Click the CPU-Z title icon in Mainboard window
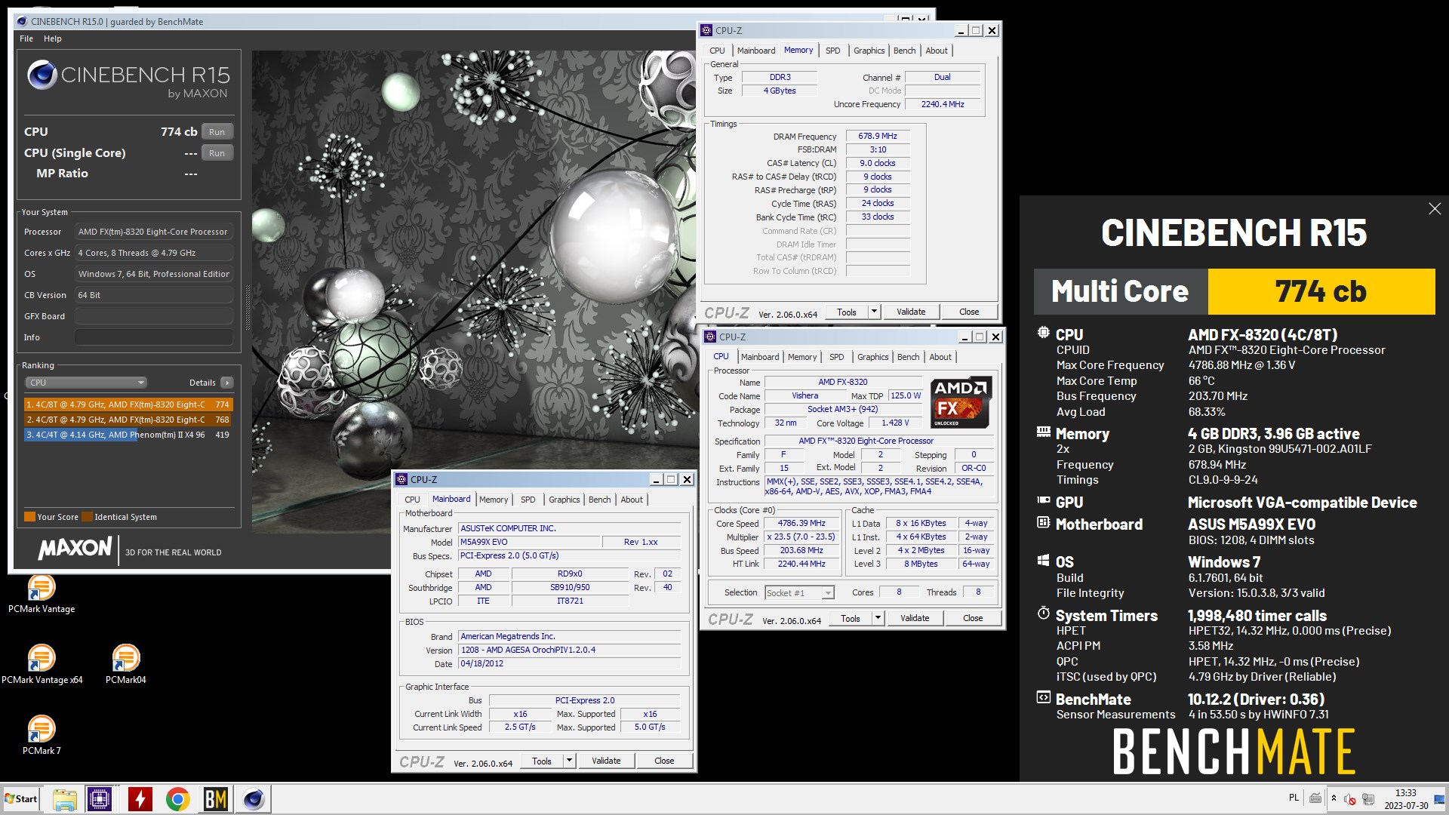This screenshot has height=815, width=1449. pos(401,479)
